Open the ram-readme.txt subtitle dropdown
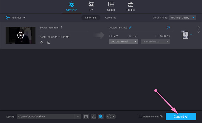The width and height of the screenshot is (202, 123). point(155,41)
